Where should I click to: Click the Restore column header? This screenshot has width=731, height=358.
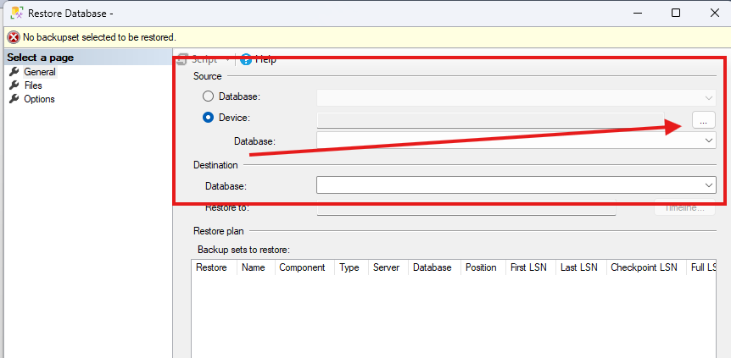214,267
